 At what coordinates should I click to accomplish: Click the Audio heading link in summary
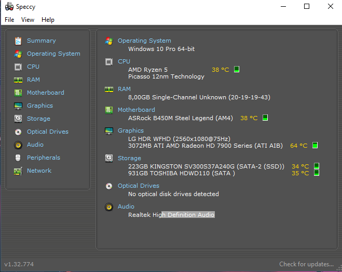(x=126, y=206)
